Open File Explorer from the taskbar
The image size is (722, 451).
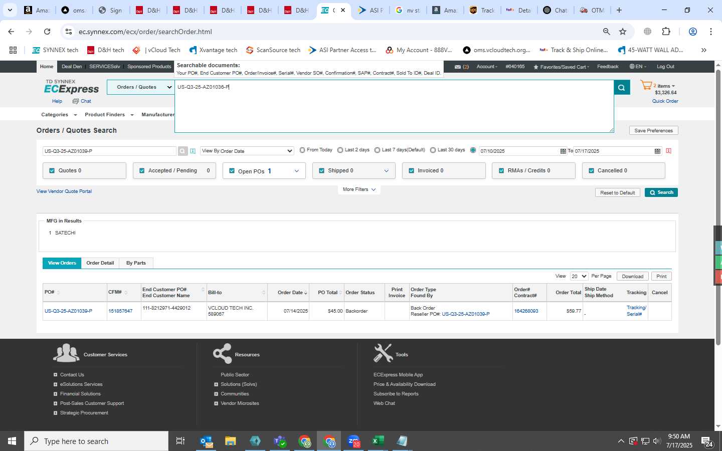231,441
